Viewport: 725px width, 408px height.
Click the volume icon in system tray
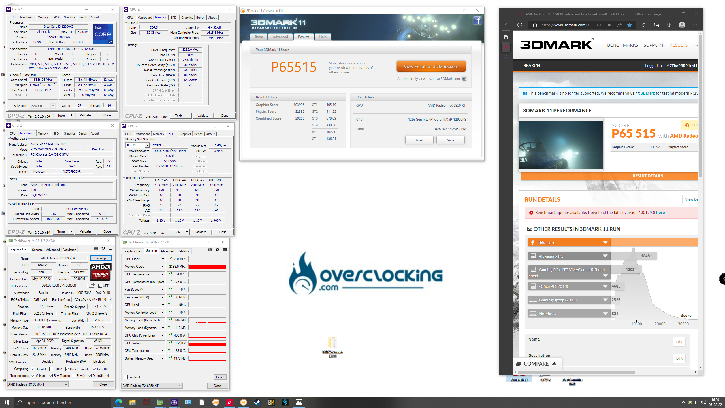(703, 402)
